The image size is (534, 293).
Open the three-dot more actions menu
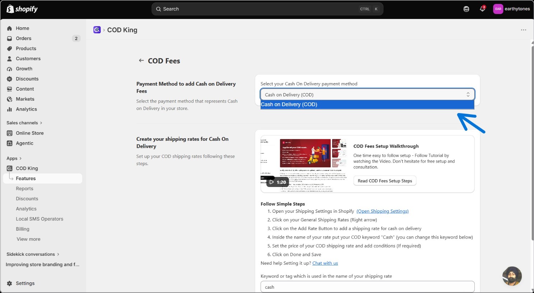point(524,30)
